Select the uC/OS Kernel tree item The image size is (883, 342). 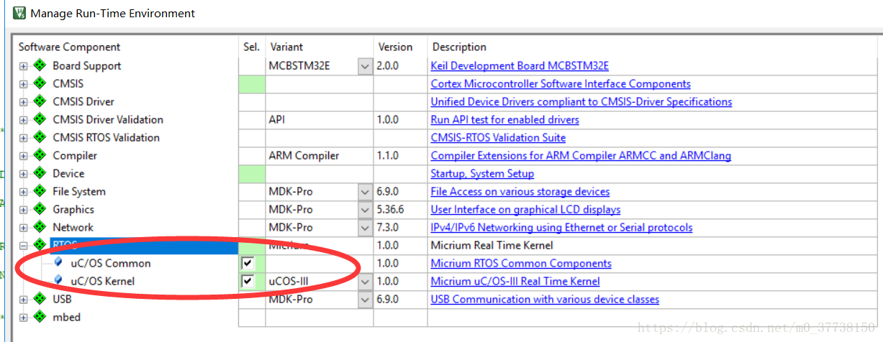click(x=102, y=281)
